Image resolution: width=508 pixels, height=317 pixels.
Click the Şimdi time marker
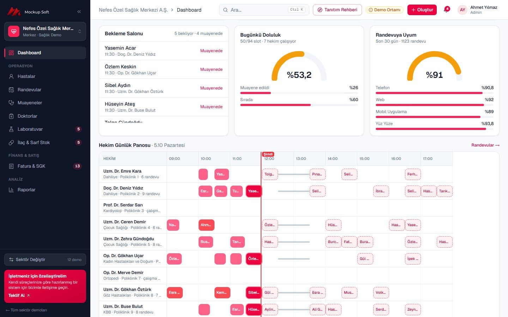click(268, 154)
